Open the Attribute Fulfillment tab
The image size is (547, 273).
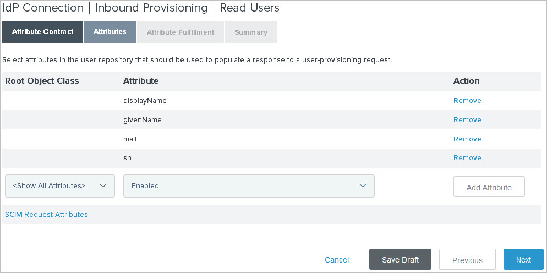(x=180, y=32)
